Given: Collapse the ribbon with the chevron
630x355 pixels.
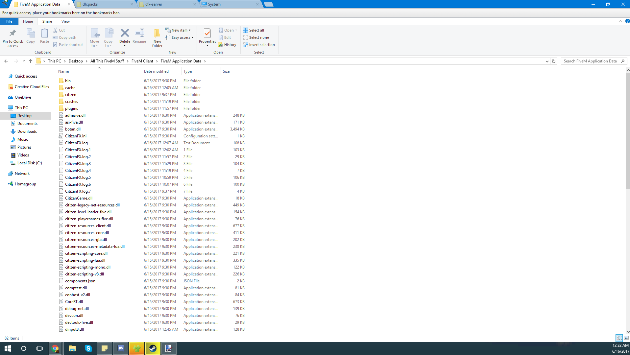Looking at the screenshot, I should [x=620, y=21].
